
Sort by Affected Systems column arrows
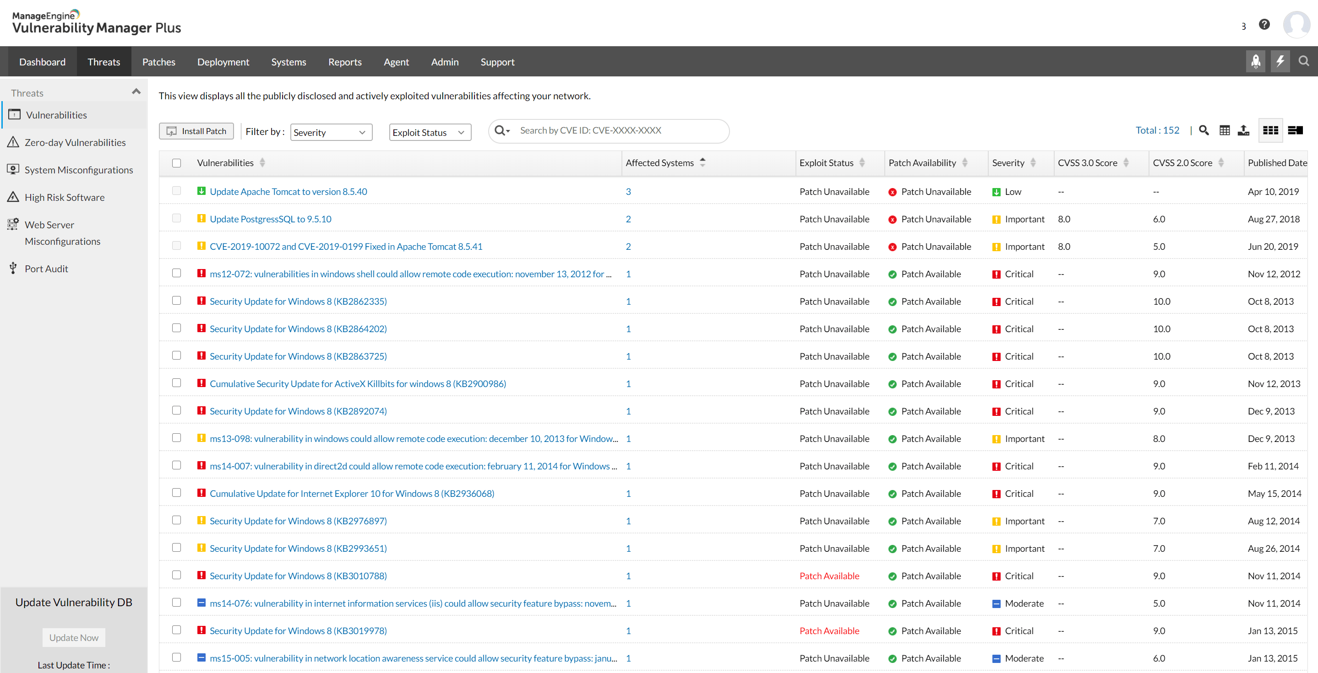(703, 162)
